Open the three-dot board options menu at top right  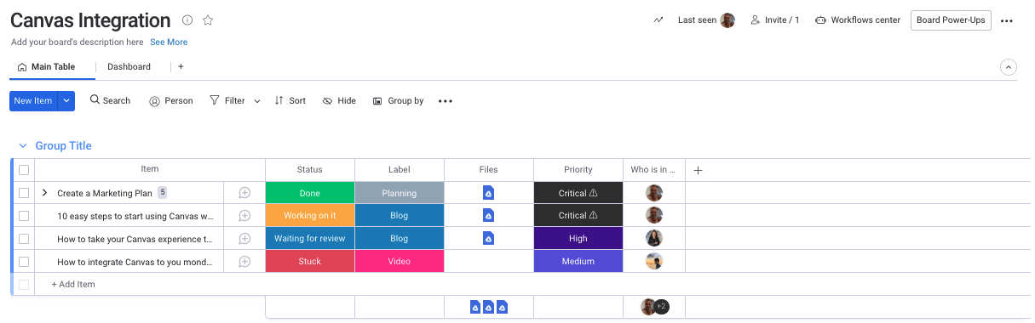[x=1007, y=20]
